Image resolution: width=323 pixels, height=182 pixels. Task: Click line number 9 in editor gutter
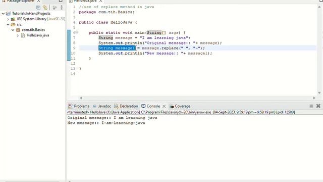coord(74,48)
